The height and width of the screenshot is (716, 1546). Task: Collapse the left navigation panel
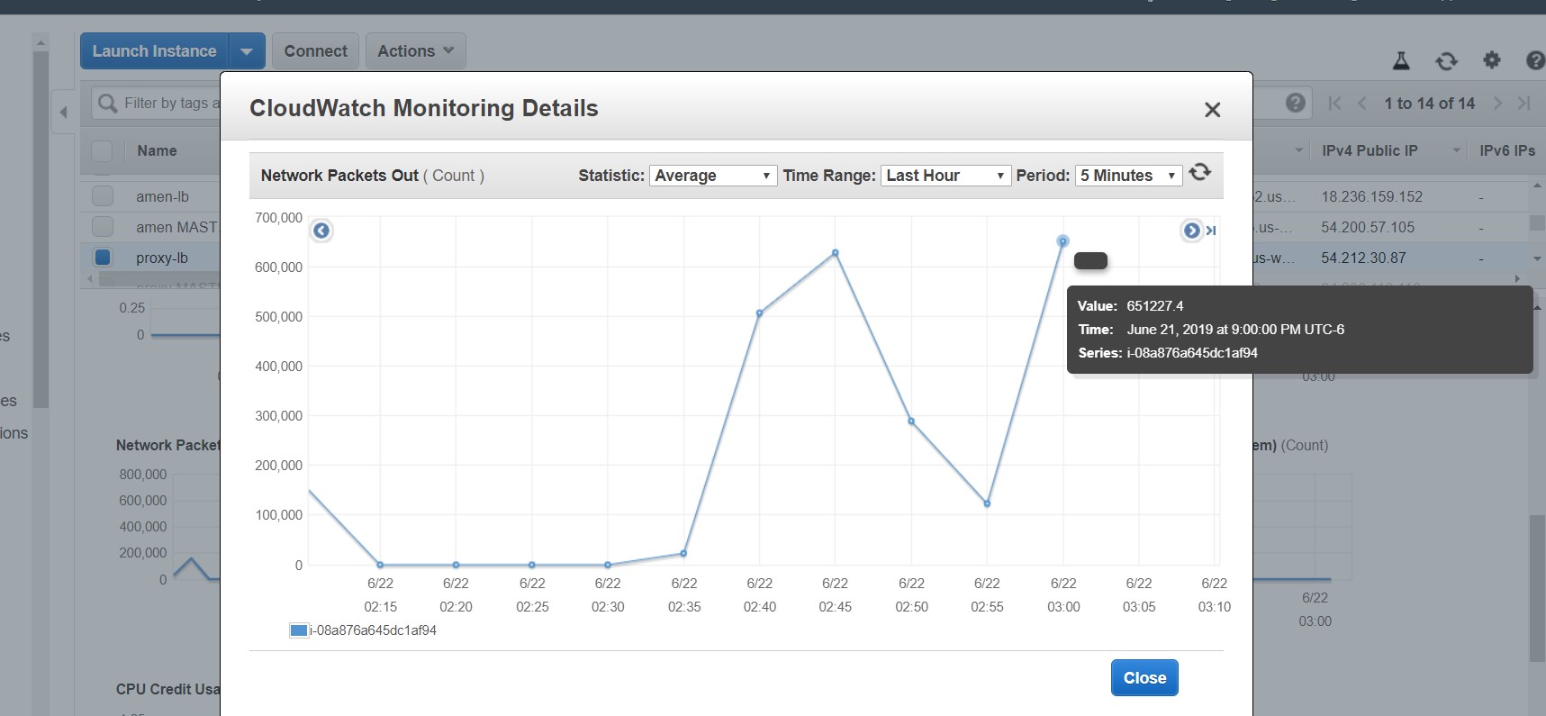point(63,113)
